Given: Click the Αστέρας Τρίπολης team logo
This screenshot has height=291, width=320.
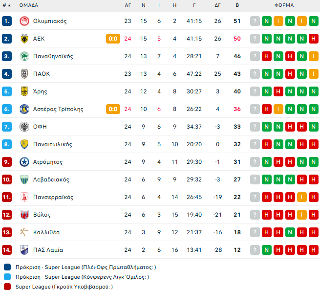Looking at the screenshot, I should 24,109.
